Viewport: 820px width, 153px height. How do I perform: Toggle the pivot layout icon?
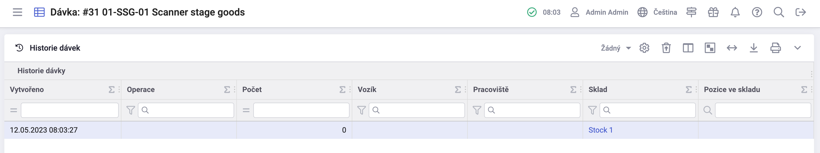(x=710, y=48)
